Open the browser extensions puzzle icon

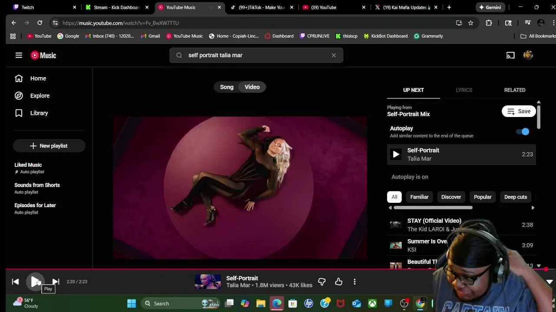pyautogui.click(x=489, y=23)
